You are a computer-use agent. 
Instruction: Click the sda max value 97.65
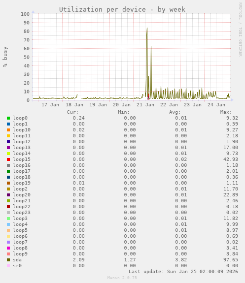[x=231, y=260]
